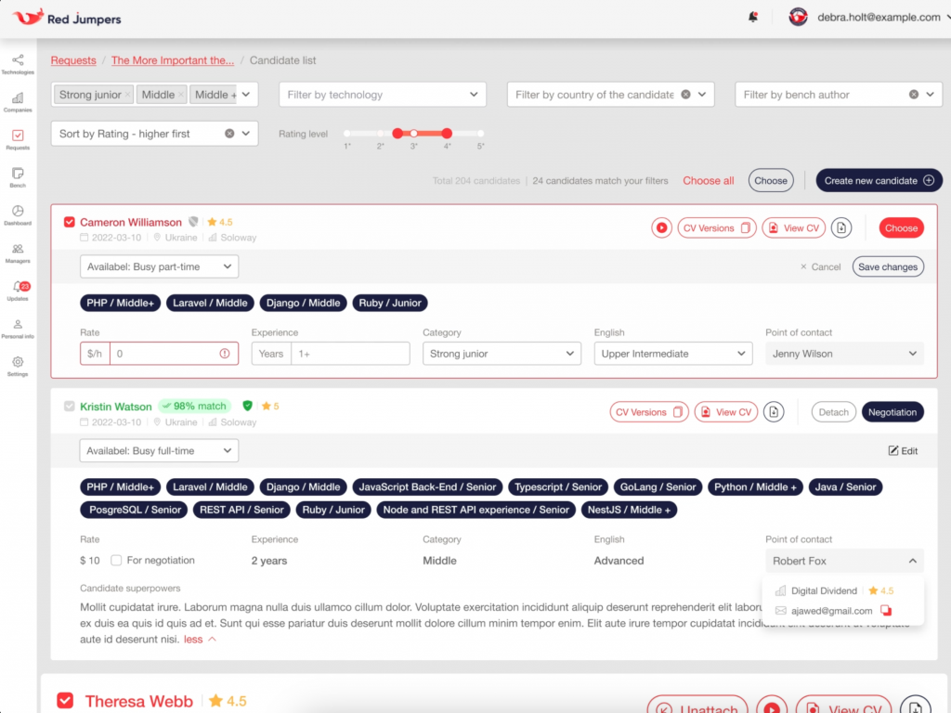Open Managers section in the sidebar
The image size is (951, 713).
18,253
